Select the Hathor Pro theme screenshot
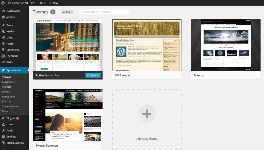This screenshot has width=264, height=150. point(68,45)
